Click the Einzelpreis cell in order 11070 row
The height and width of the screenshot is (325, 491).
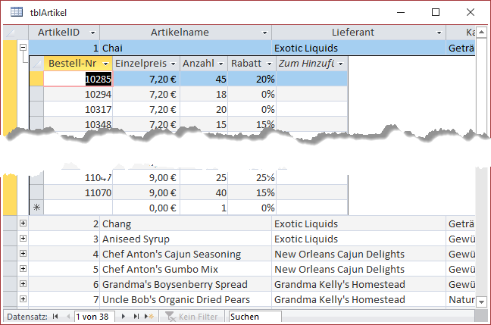tap(146, 192)
